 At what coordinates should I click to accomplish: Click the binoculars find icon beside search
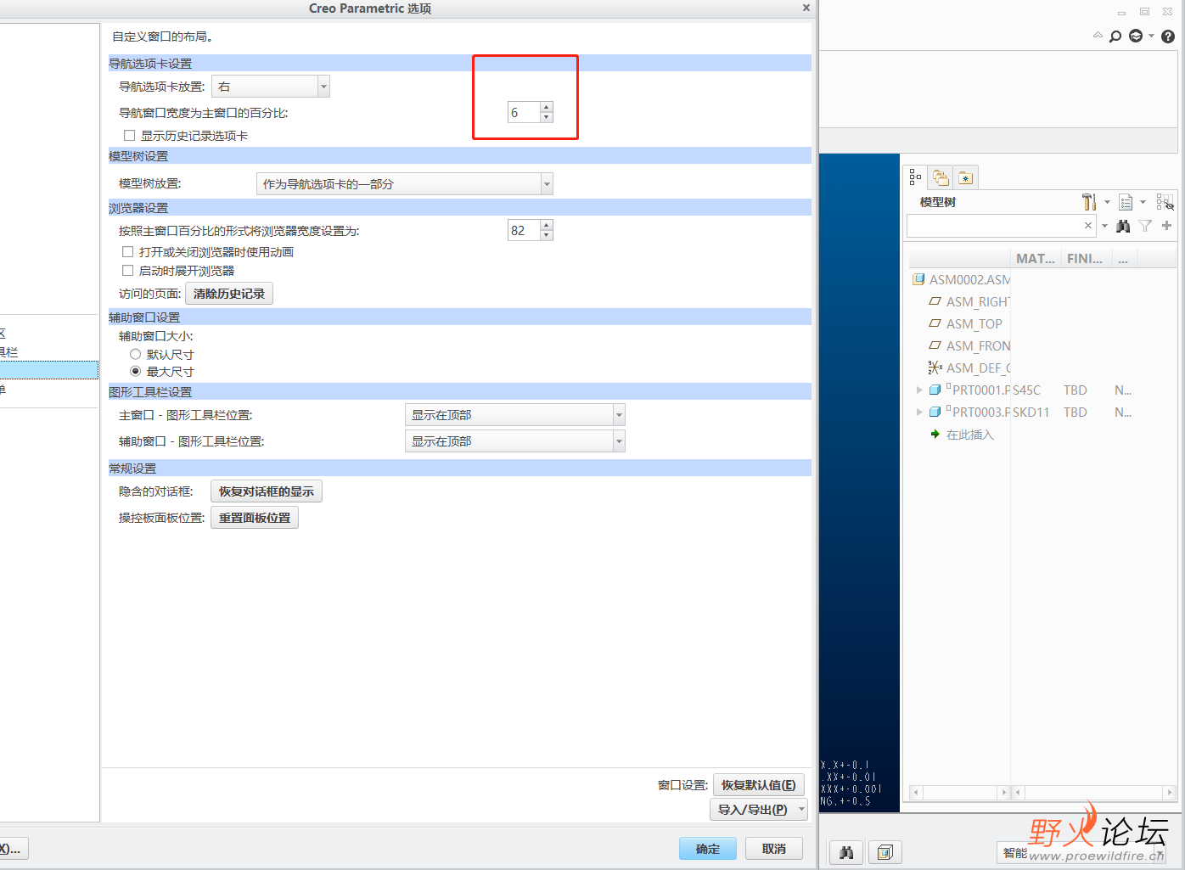pos(1123,226)
